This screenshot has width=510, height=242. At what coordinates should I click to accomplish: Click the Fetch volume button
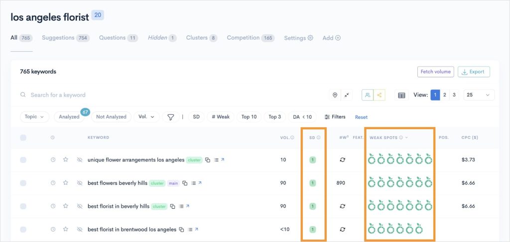click(435, 72)
